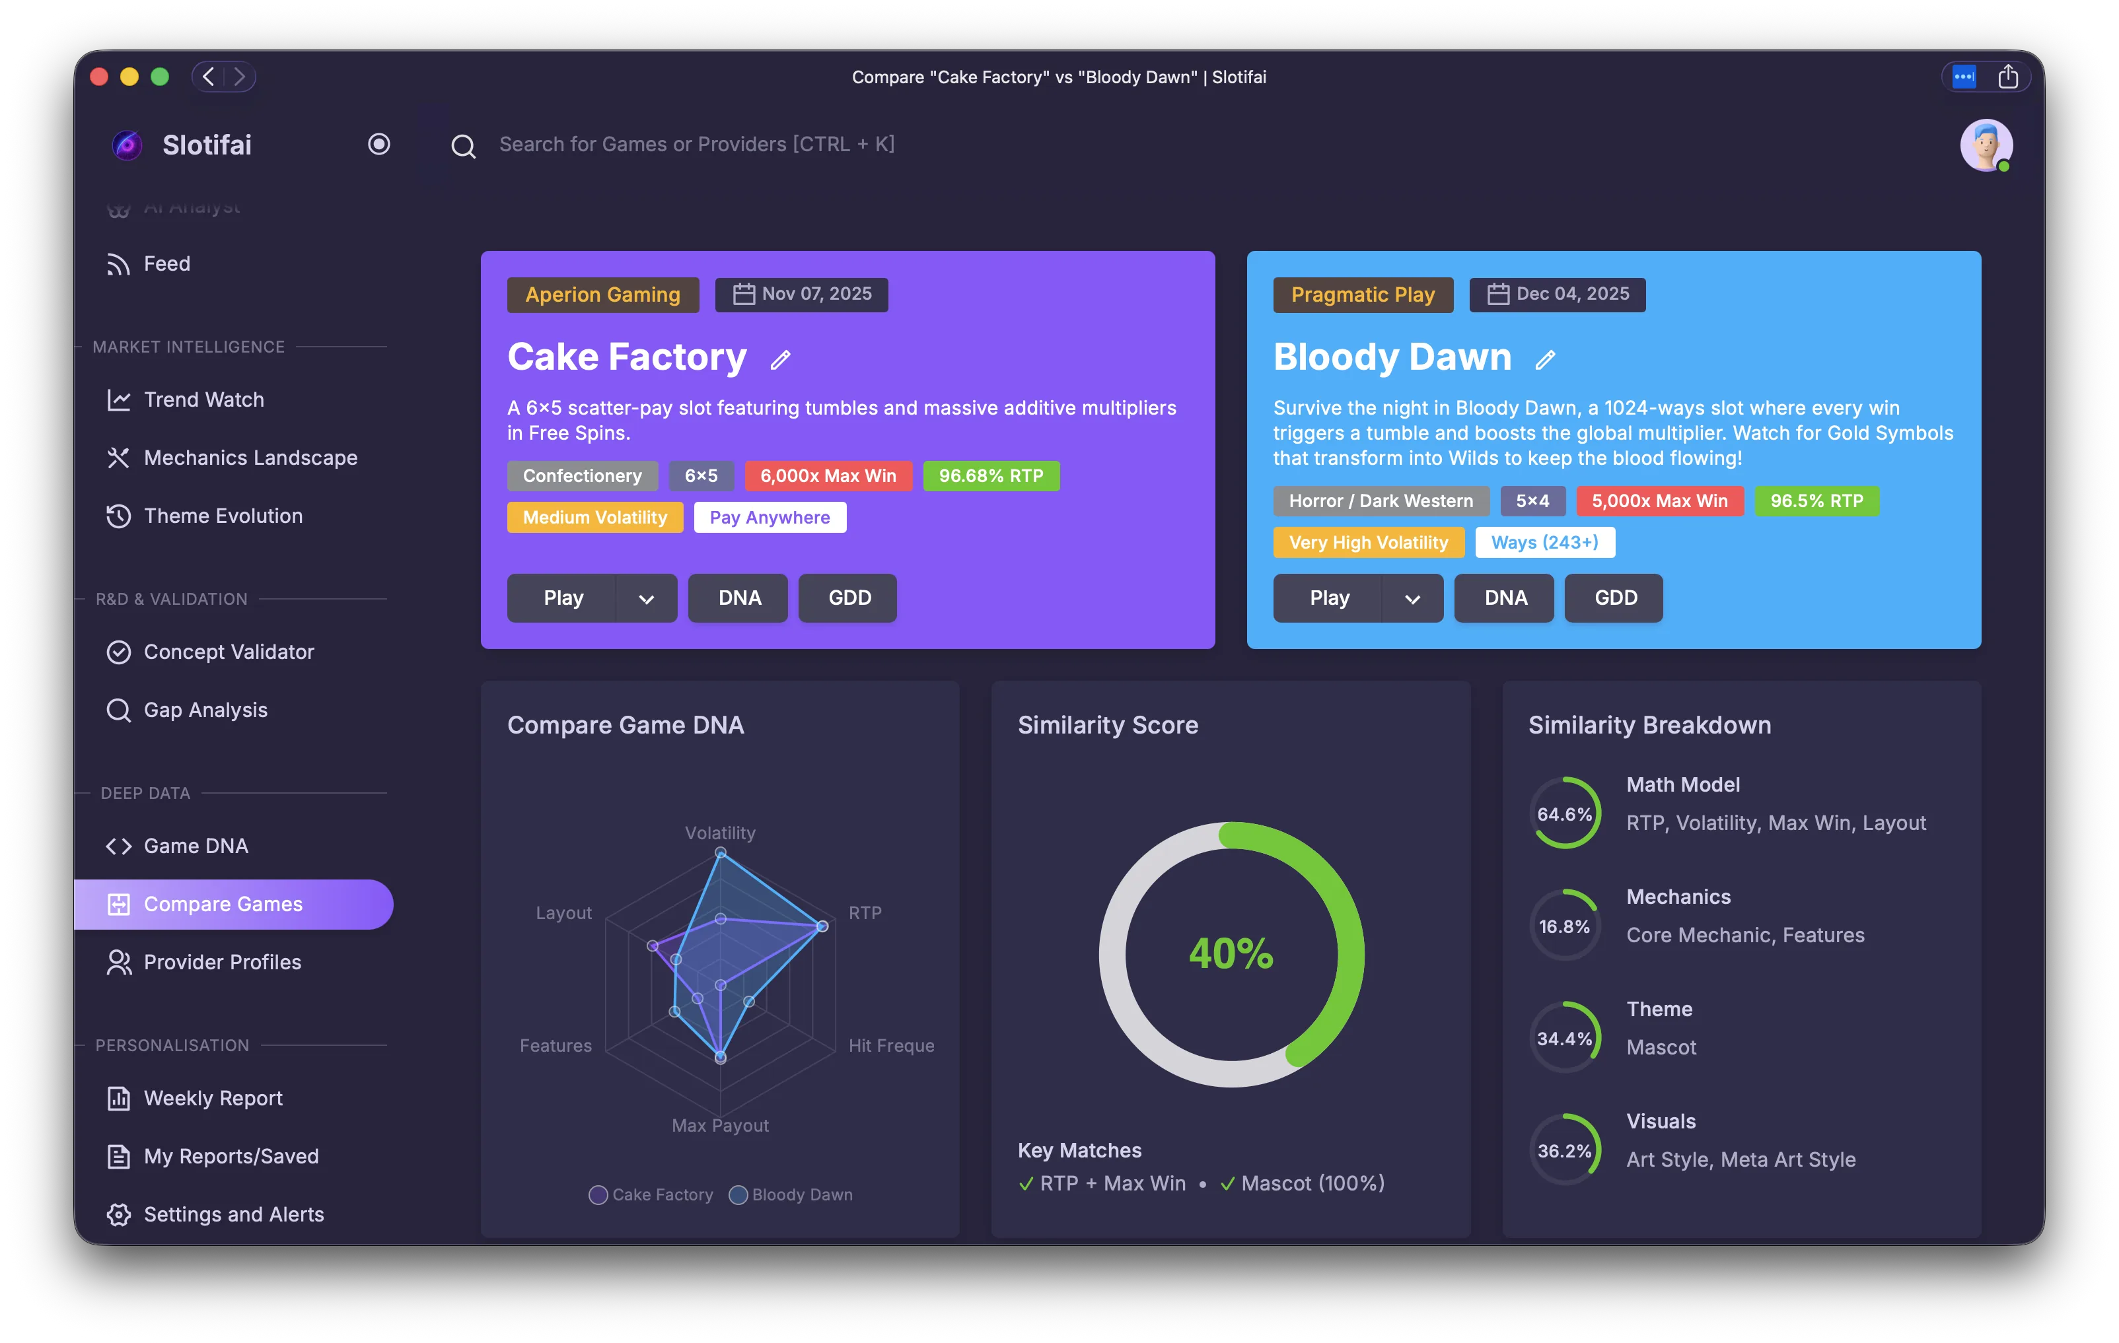Screen dimensions: 2119x1343
Task: Click the Aperion Gaming provider tag
Action: click(603, 294)
